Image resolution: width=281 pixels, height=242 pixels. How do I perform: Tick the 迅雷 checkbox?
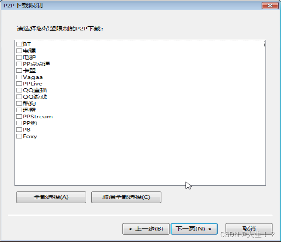[19, 110]
